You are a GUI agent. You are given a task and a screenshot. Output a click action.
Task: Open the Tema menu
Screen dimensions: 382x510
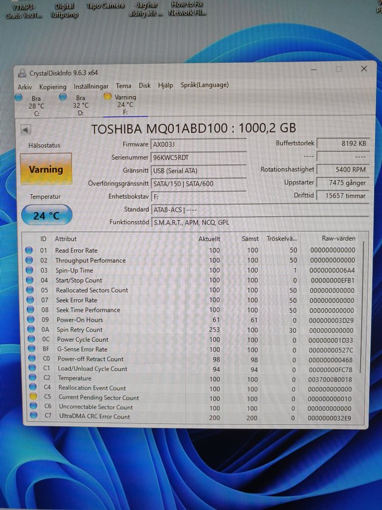[x=123, y=86]
